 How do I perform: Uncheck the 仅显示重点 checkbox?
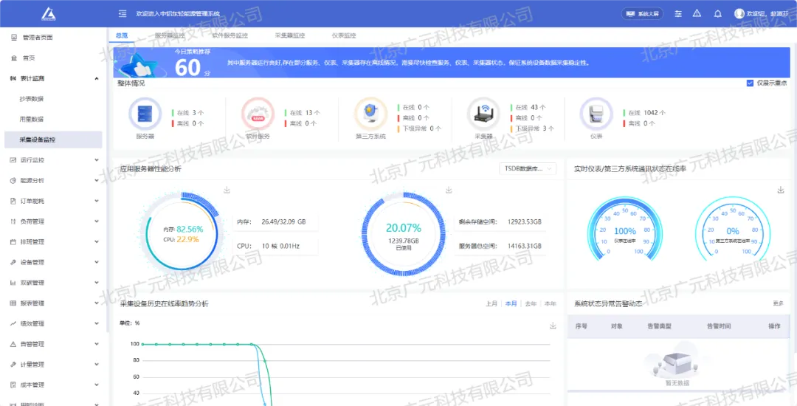(x=750, y=83)
